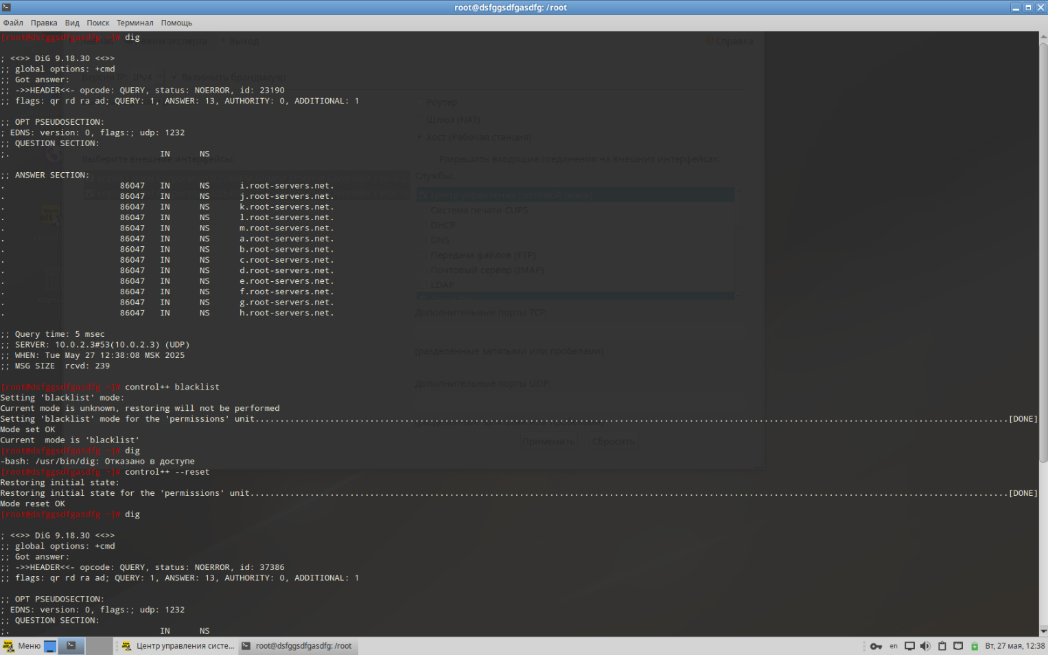Click the 'control++ --reset' command text
The width and height of the screenshot is (1048, 655).
pos(167,473)
